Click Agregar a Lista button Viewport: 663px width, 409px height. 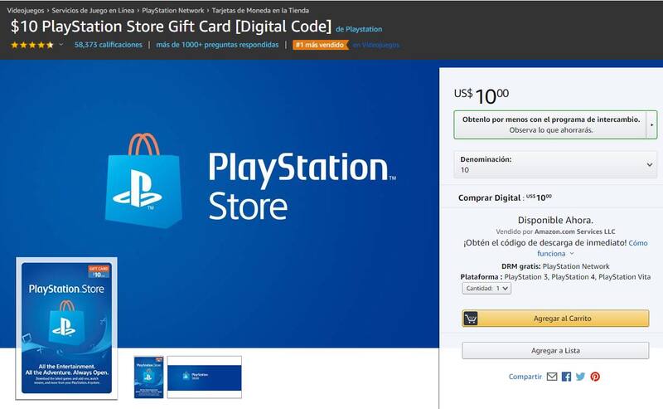555,351
